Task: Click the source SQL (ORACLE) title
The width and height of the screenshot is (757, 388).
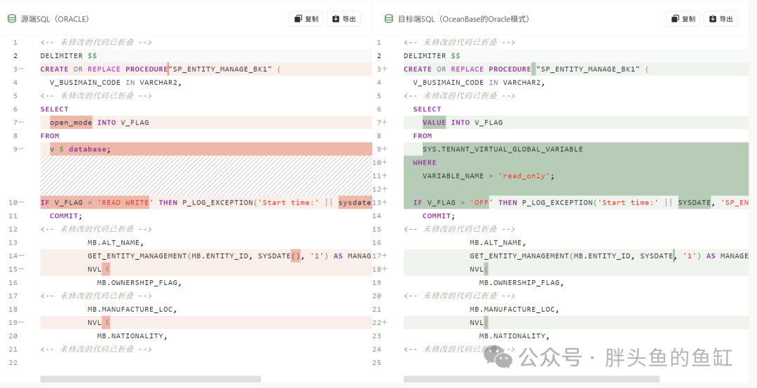Action: tap(55, 19)
